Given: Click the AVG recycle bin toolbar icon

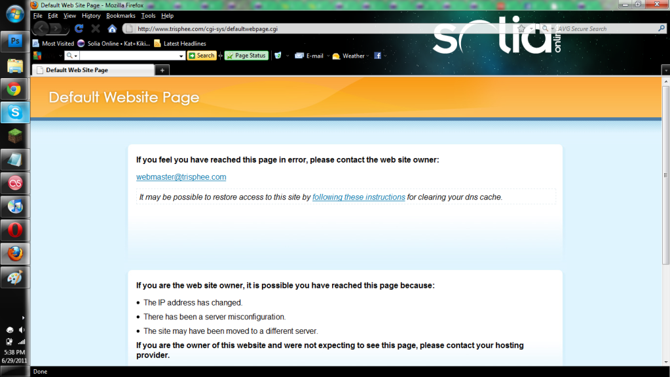Looking at the screenshot, I should pyautogui.click(x=278, y=56).
